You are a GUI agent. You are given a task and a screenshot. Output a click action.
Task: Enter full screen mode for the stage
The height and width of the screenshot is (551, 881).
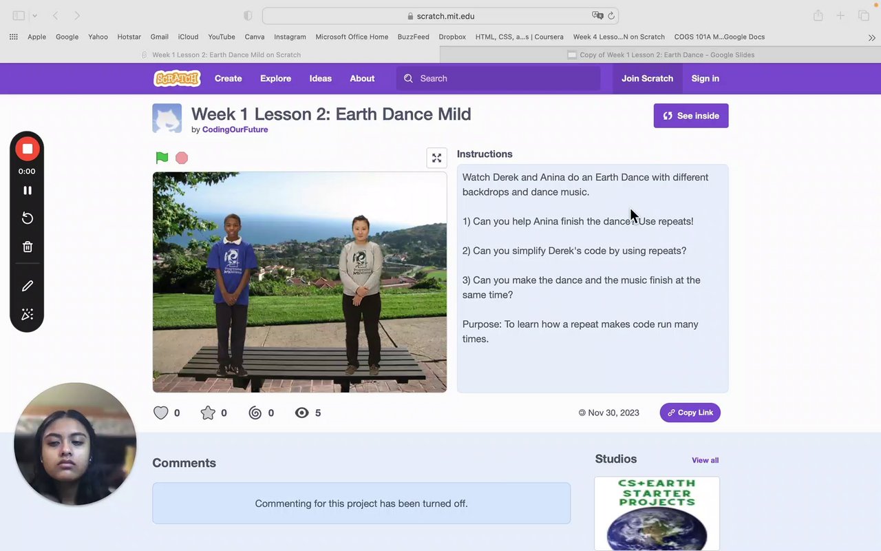pyautogui.click(x=436, y=158)
